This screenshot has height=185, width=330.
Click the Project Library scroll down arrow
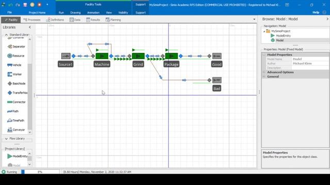(29, 164)
